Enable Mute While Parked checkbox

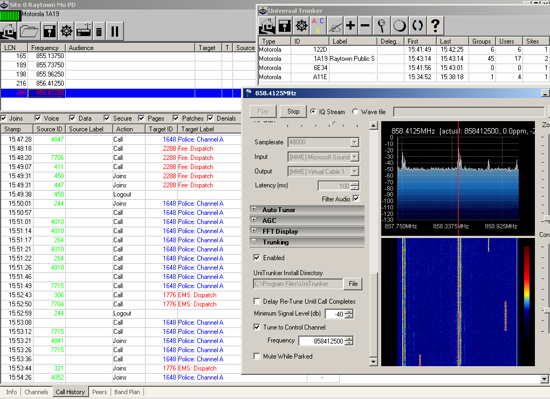[x=257, y=356]
